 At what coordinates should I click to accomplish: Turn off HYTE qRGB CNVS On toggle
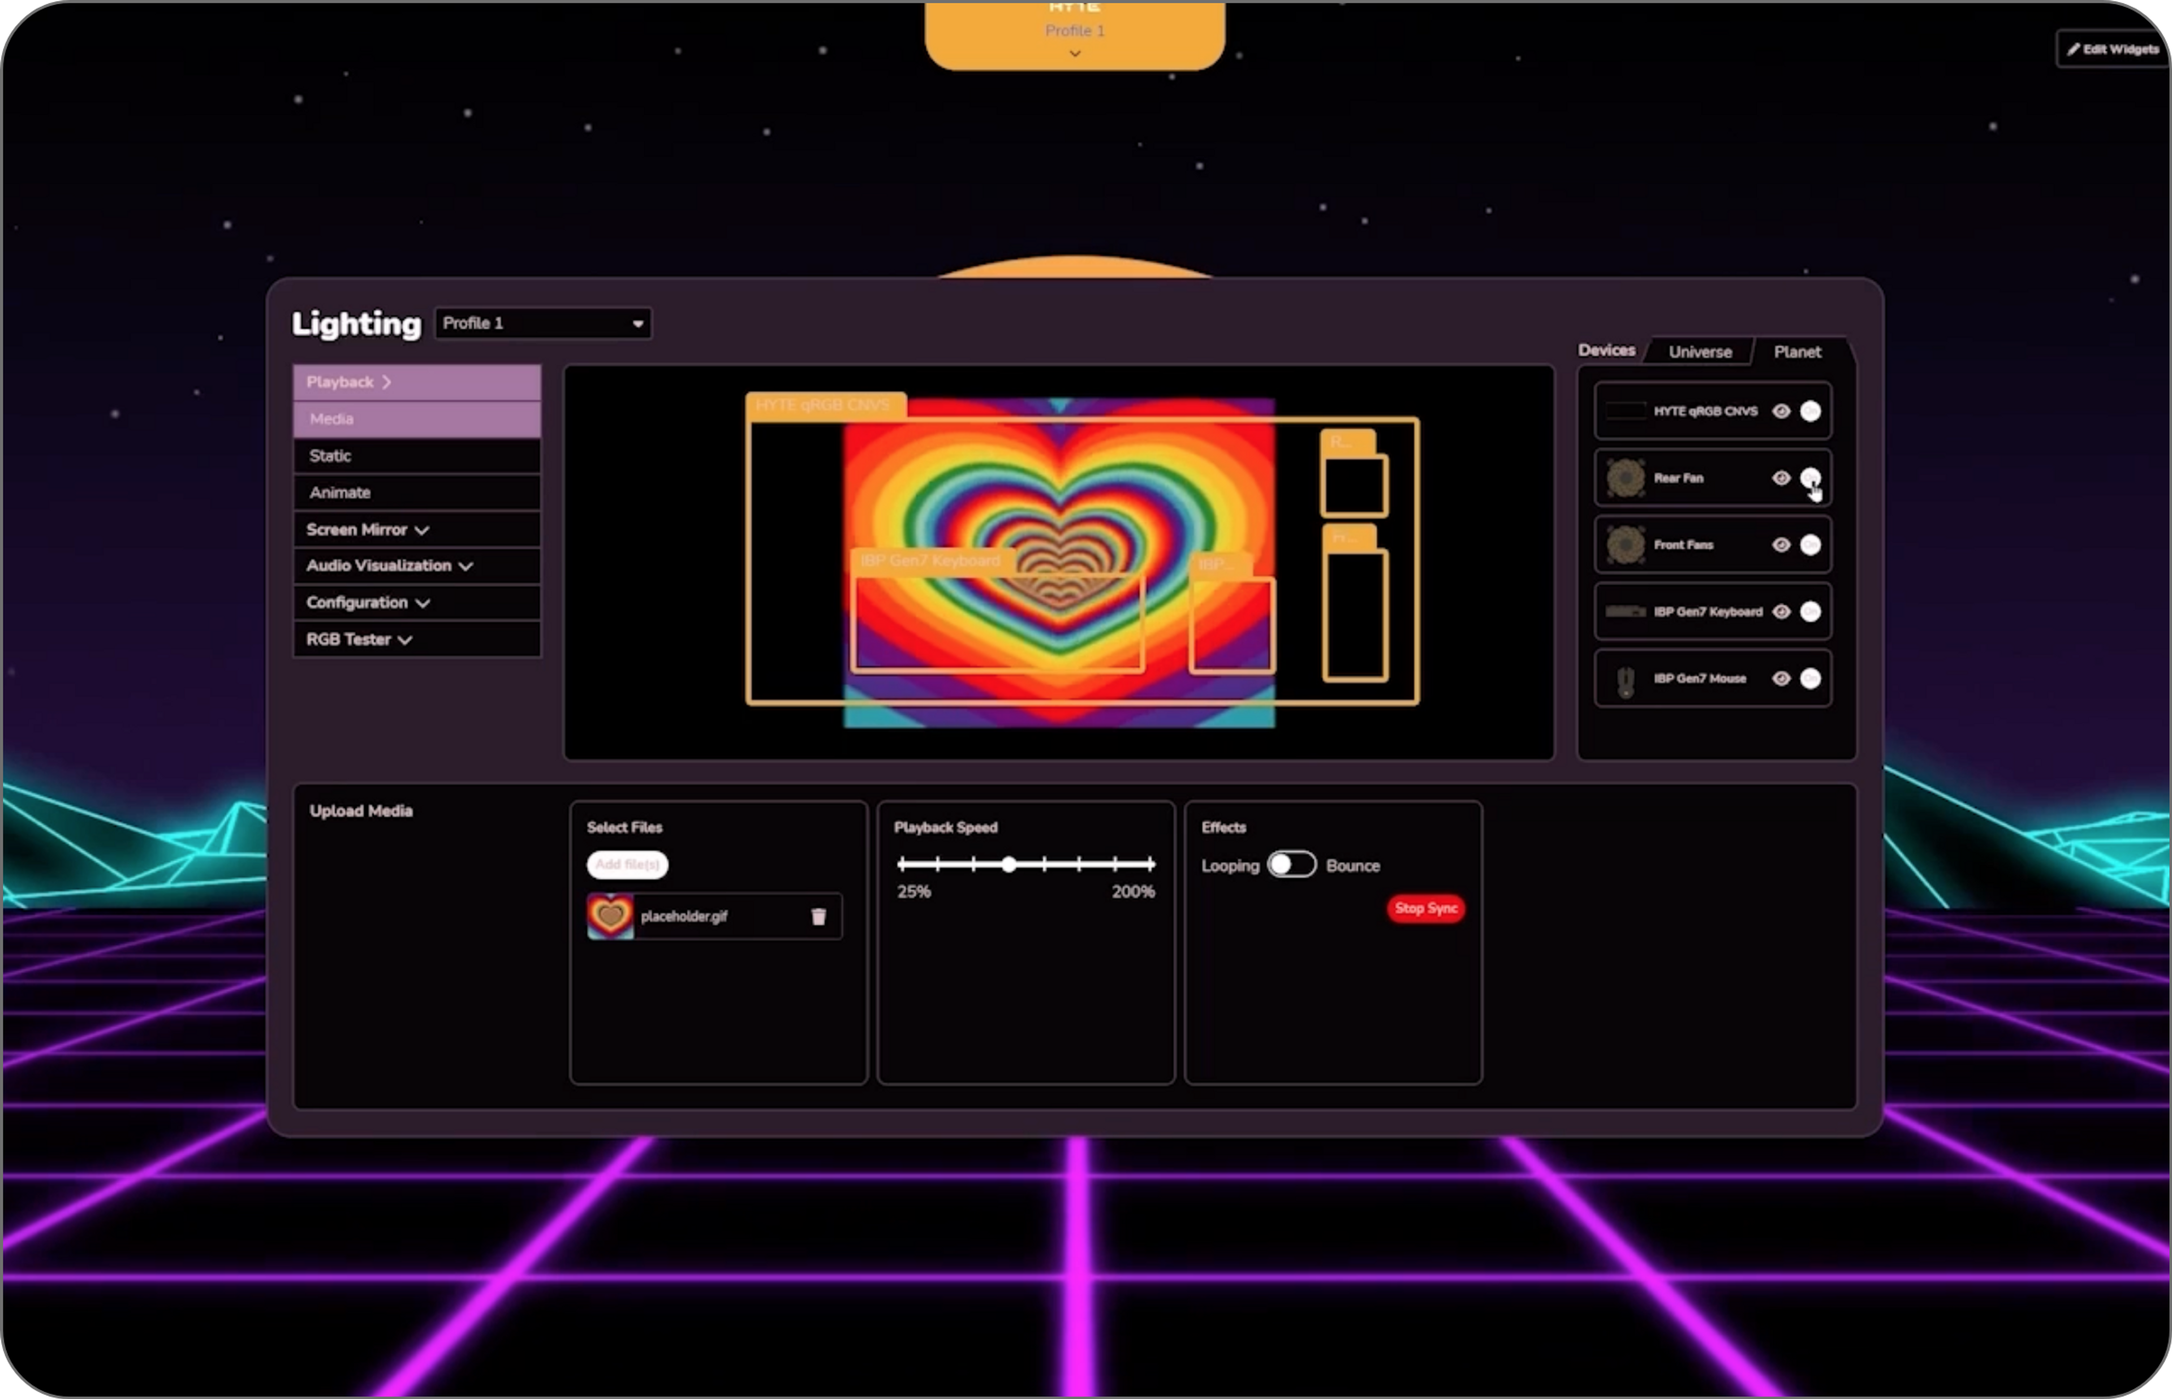click(1809, 412)
